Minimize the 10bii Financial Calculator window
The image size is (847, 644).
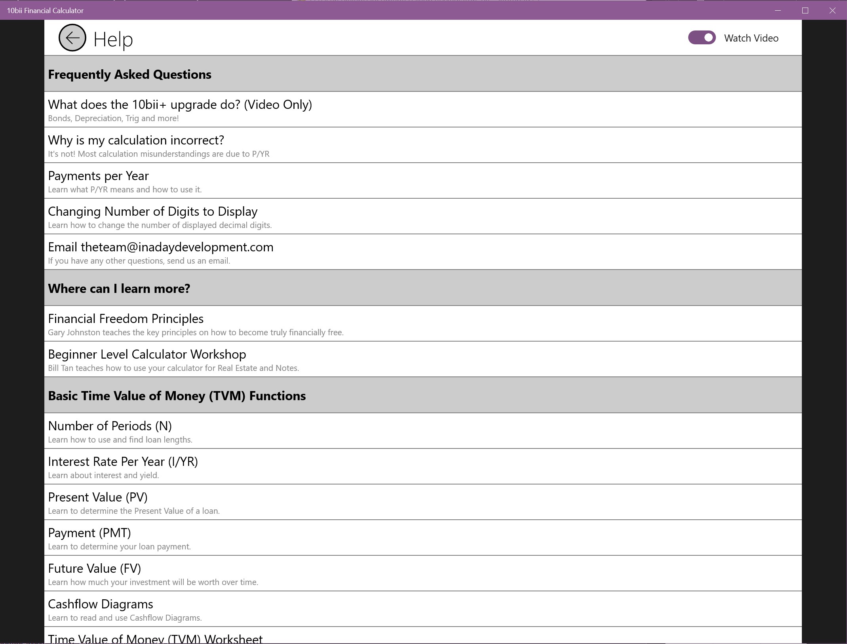click(778, 10)
